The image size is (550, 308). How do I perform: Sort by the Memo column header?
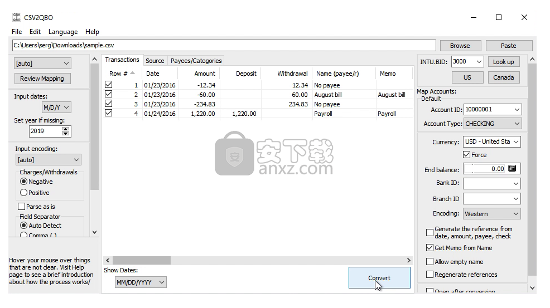[x=394, y=74]
